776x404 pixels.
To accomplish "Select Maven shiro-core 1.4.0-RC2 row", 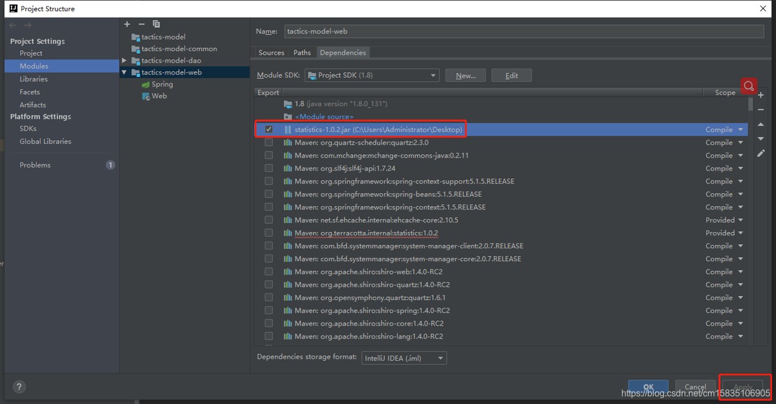I will [x=501, y=323].
